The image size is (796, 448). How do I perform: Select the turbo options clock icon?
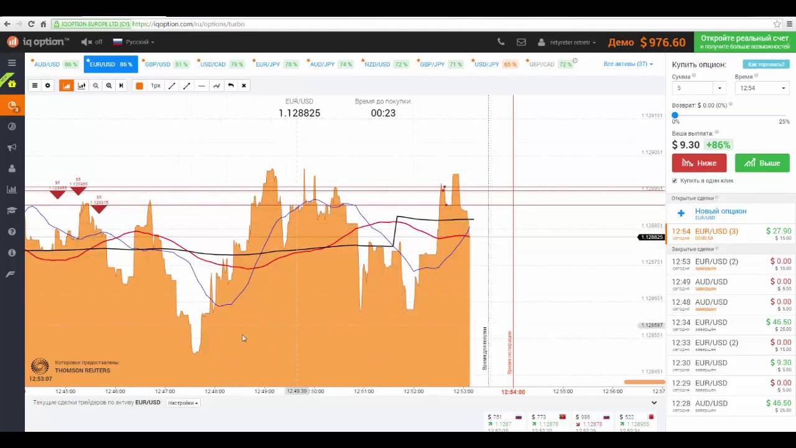click(12, 105)
